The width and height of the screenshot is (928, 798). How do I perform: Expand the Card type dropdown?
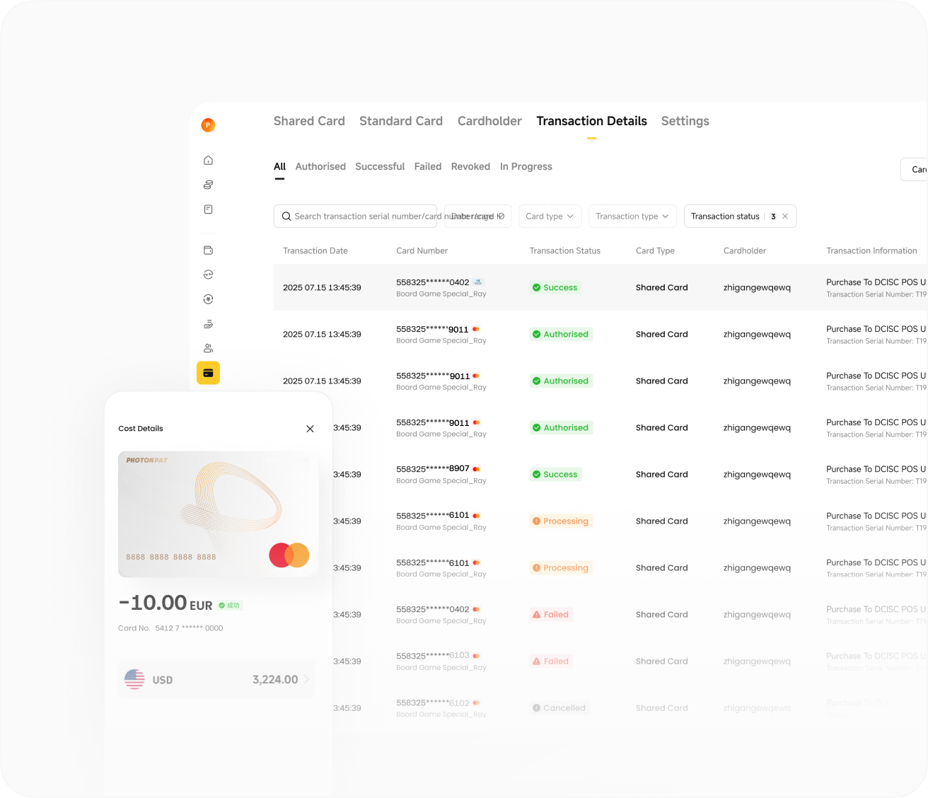pyautogui.click(x=550, y=216)
